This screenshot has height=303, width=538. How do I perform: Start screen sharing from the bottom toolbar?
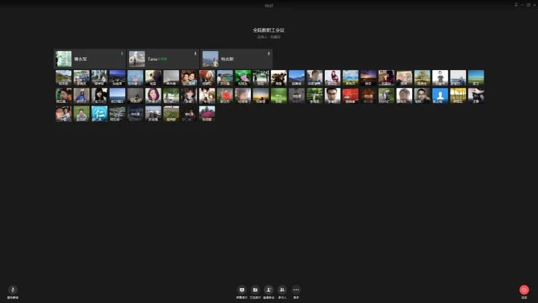tap(241, 290)
